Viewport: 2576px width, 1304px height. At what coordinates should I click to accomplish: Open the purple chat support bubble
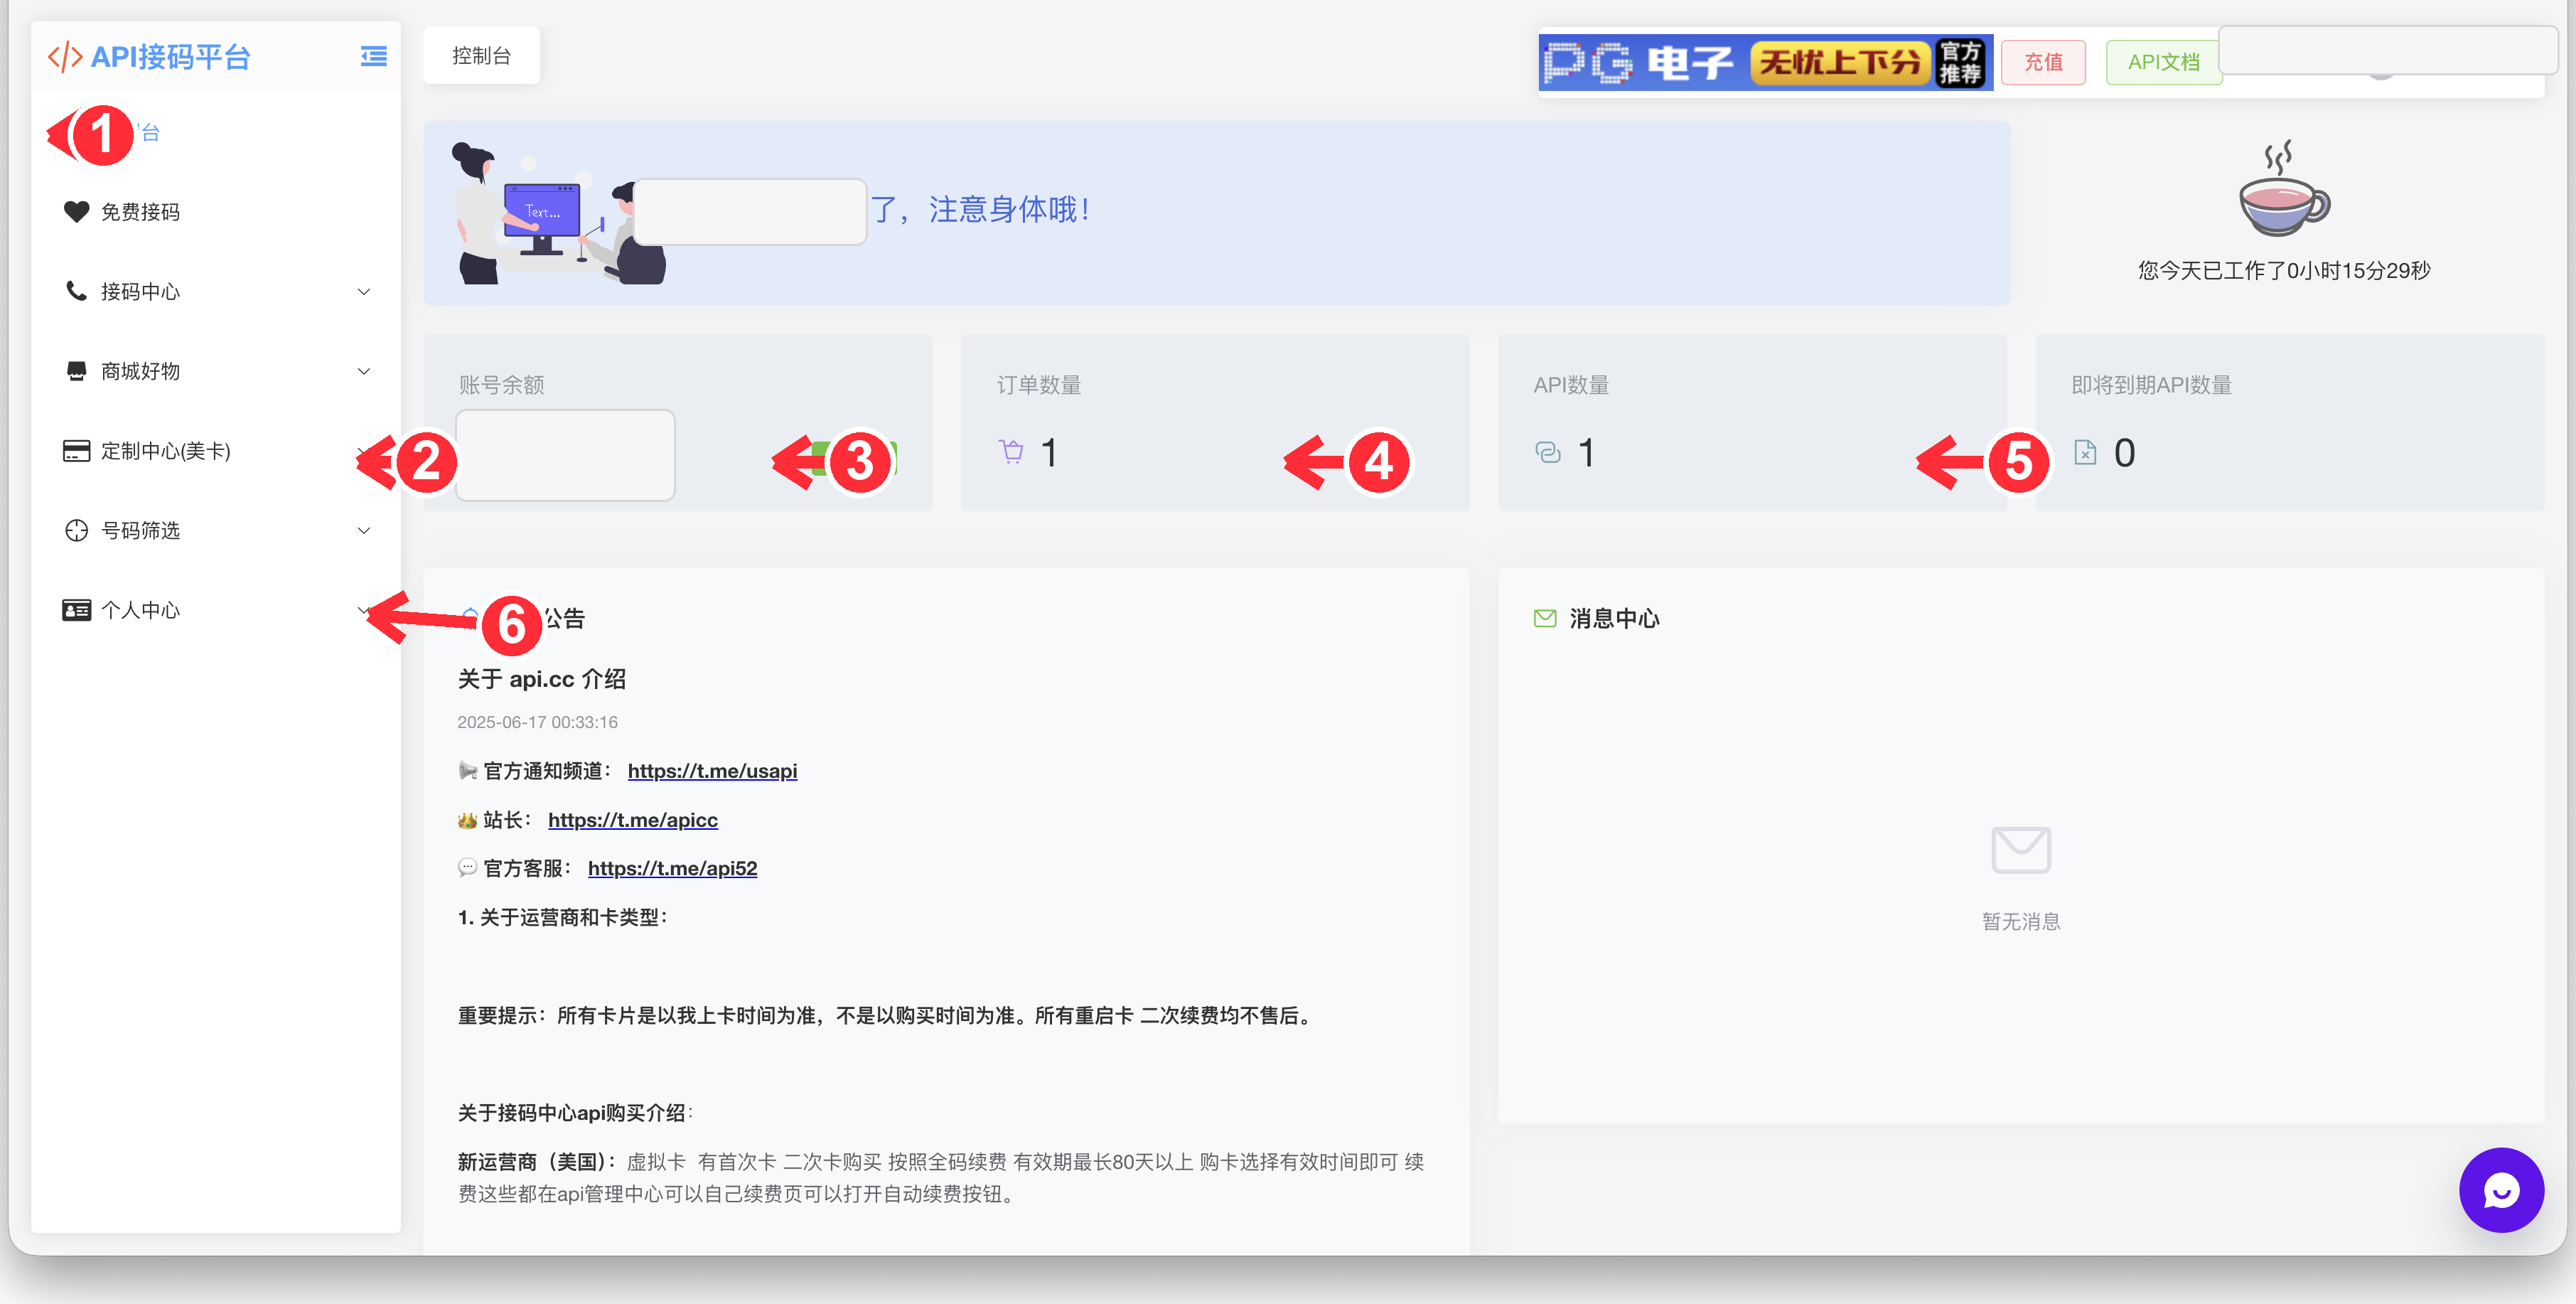2501,1190
